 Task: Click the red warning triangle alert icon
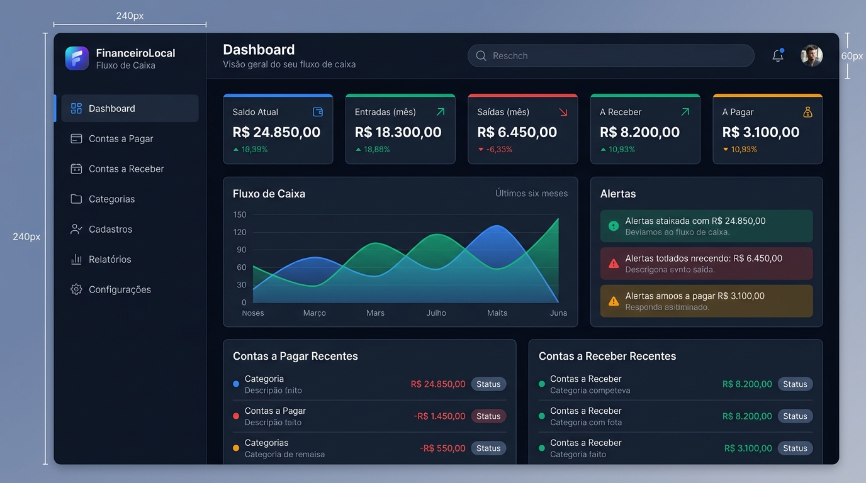tap(614, 264)
